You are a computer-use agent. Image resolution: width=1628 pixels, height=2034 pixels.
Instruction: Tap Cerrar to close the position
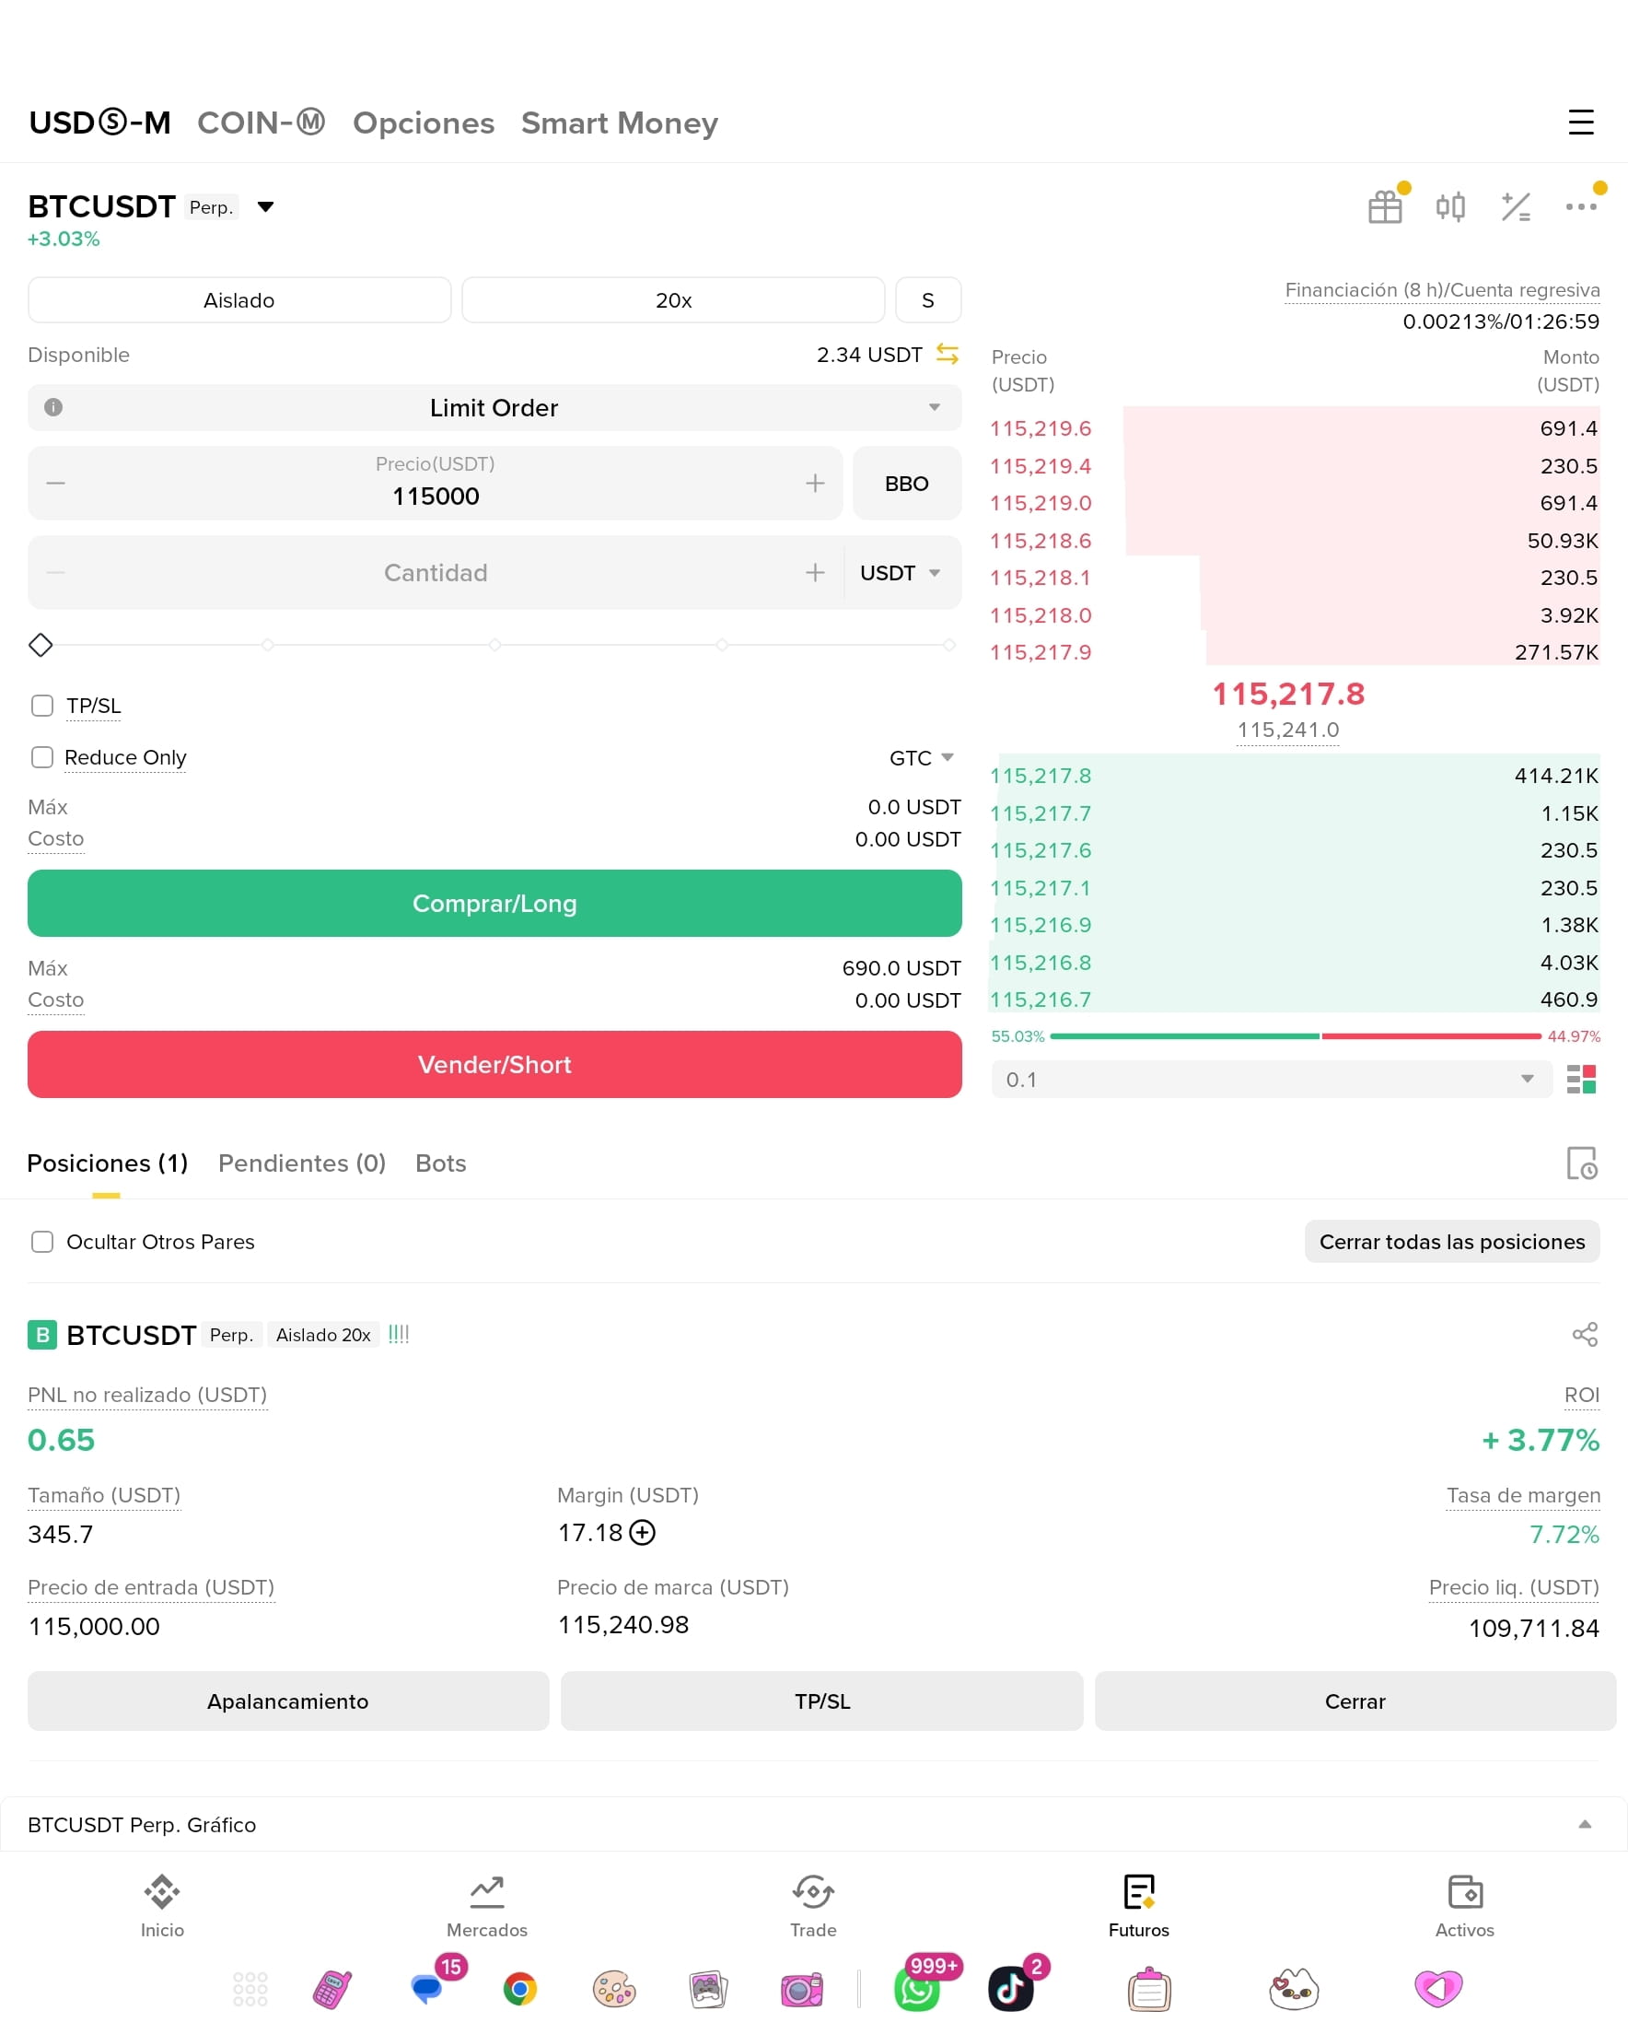pyautogui.click(x=1355, y=1701)
